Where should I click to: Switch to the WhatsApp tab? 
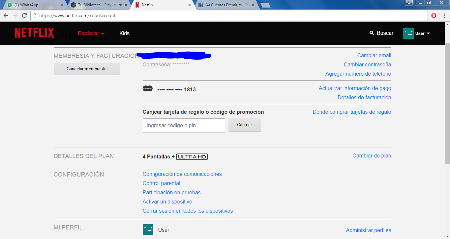(x=35, y=5)
